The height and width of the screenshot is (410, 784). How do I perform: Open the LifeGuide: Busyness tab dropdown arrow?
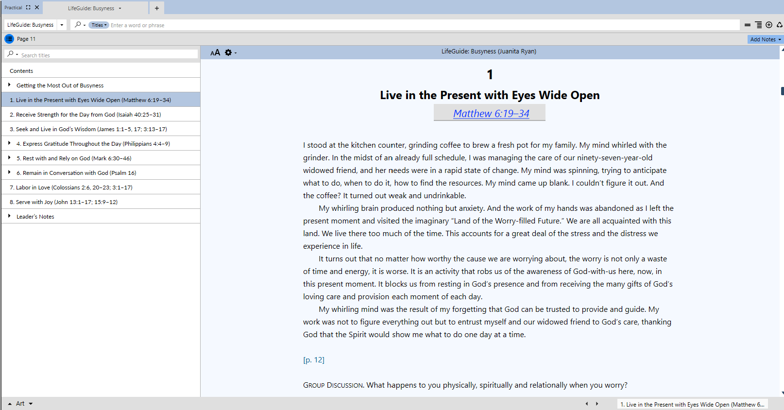pos(120,8)
